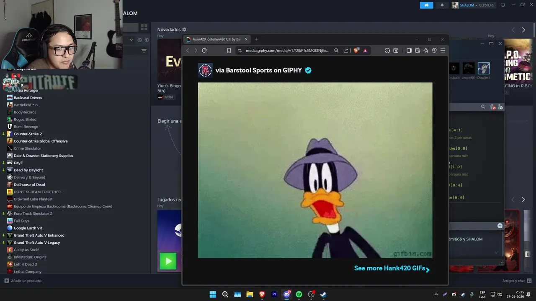Expand library sort dropdown arrow

[x=131, y=40]
